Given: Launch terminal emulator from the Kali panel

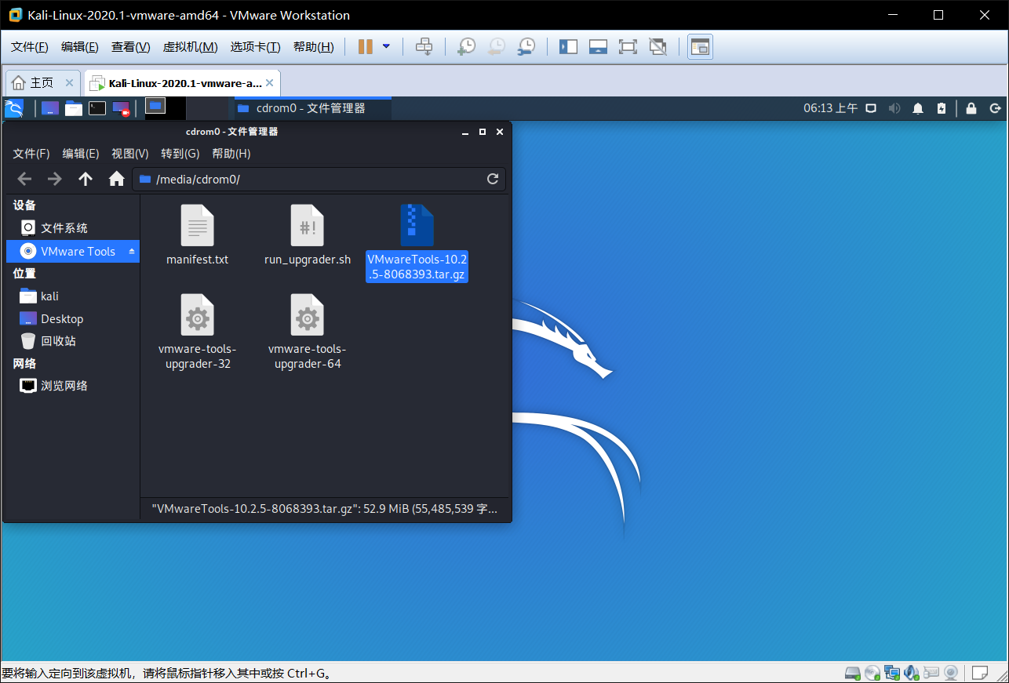Looking at the screenshot, I should tap(97, 108).
